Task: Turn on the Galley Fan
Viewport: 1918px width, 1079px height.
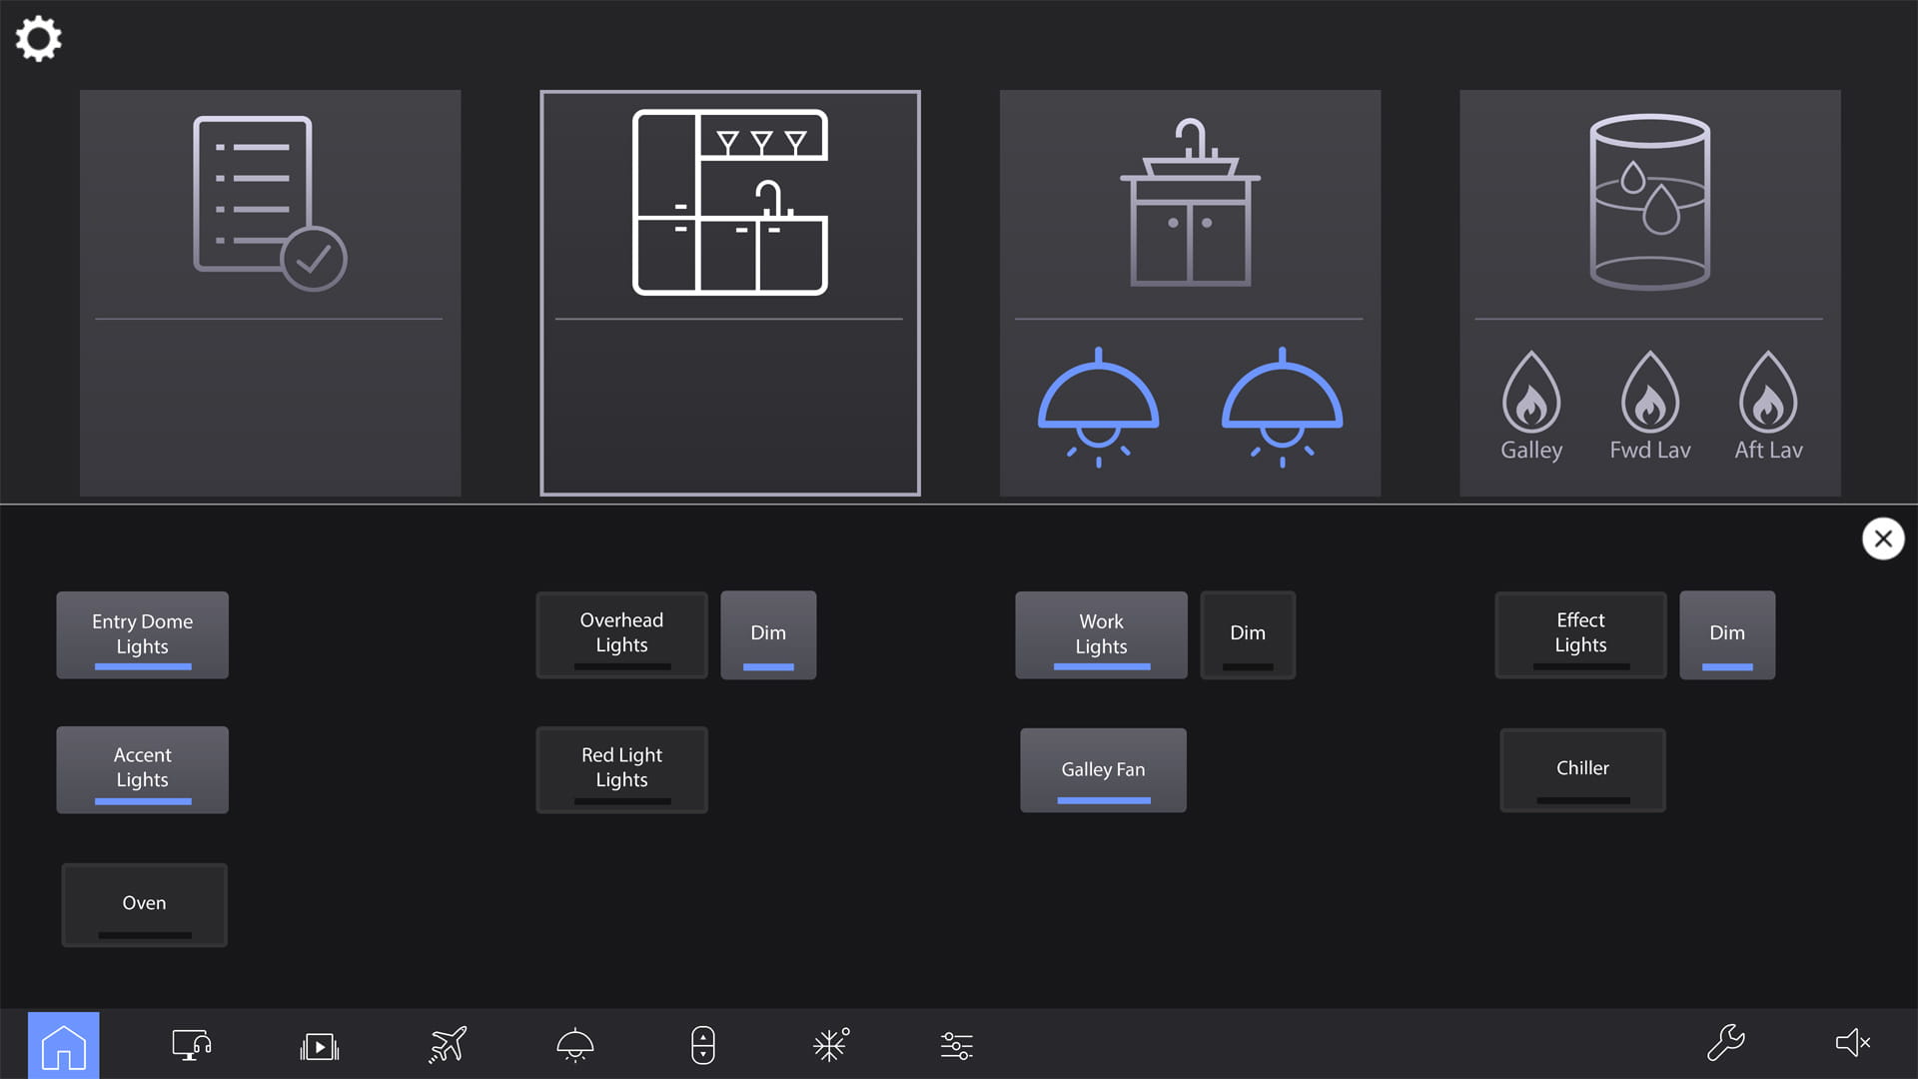Action: pyautogui.click(x=1102, y=769)
